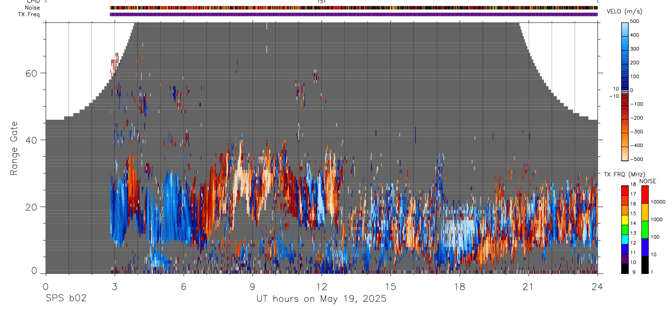Click the '9' hour tick on time axis

tap(252, 286)
